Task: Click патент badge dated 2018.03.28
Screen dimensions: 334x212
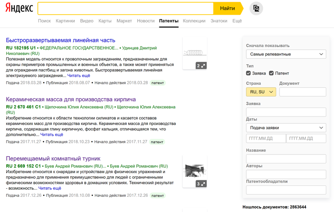Action: (x=158, y=83)
